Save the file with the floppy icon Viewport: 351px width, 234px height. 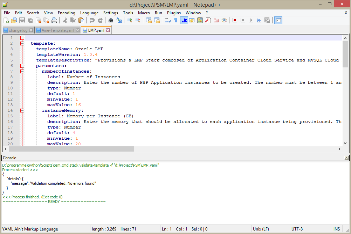22,21
